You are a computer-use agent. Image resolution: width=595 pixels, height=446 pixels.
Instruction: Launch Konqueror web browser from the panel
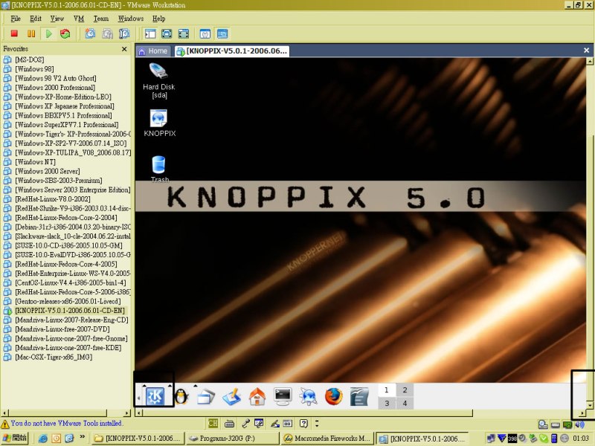(308, 397)
